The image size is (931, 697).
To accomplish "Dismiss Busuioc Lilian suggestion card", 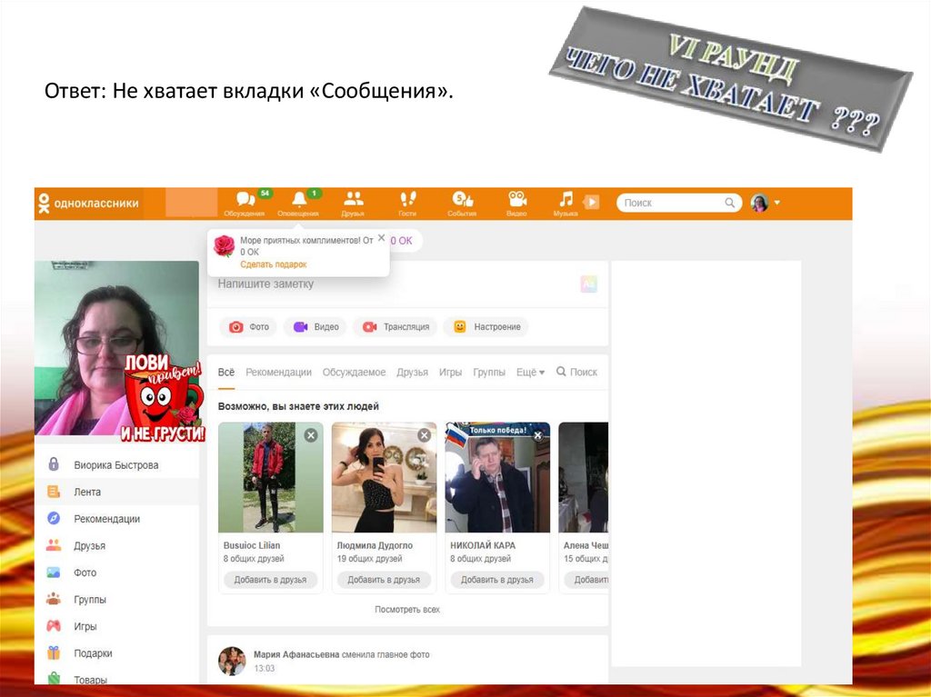I will (311, 435).
